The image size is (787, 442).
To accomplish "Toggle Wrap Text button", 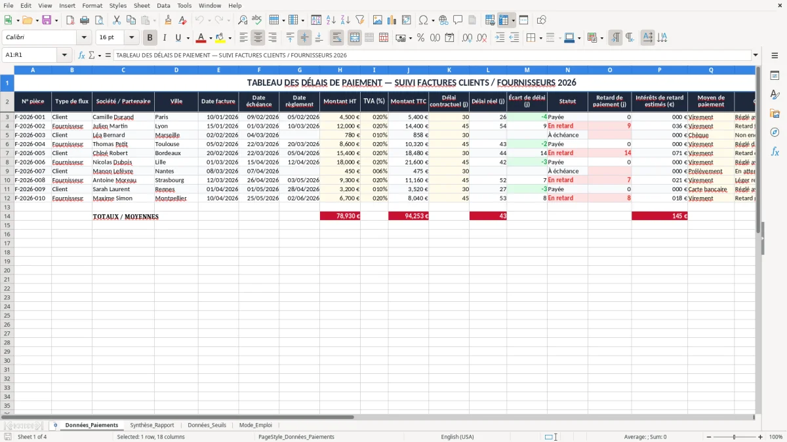I will (x=337, y=38).
